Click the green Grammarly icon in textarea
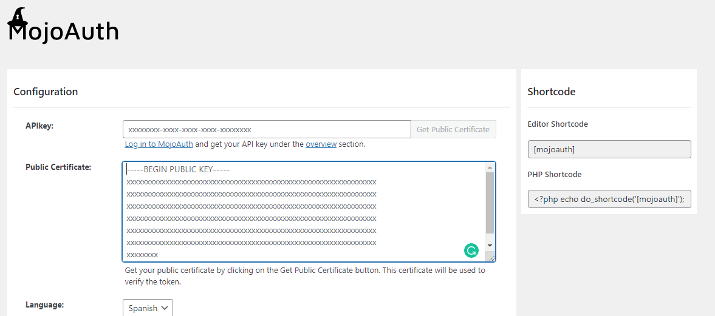This screenshot has width=715, height=316. [x=471, y=250]
